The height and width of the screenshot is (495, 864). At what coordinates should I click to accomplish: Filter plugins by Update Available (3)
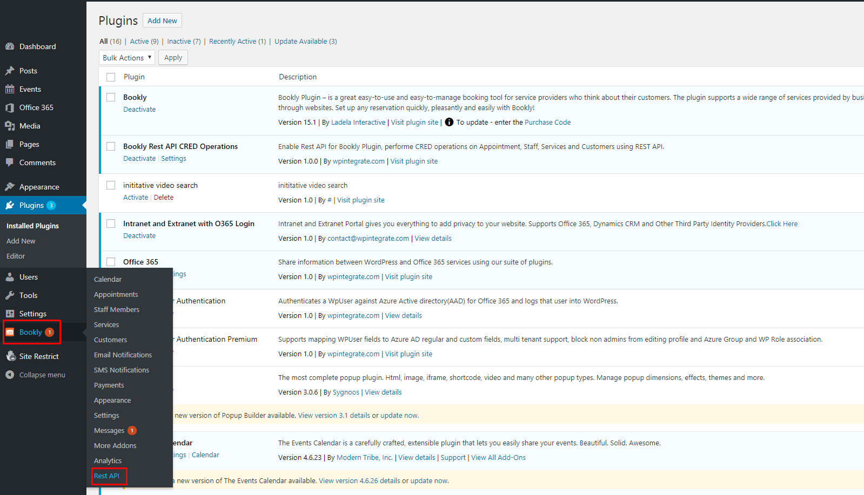coord(306,41)
